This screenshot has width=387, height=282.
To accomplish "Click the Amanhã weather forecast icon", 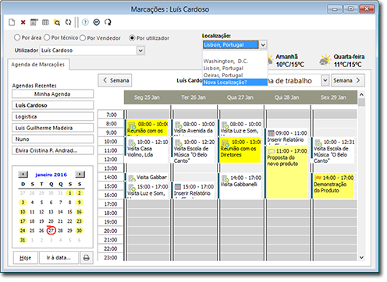I will pos(270,60).
